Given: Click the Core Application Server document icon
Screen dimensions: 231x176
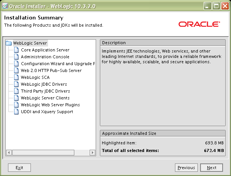Looking at the screenshot, I should pos(16,50).
